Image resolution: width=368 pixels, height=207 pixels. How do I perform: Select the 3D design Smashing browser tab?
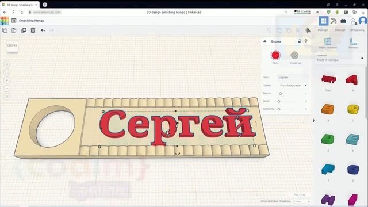20,5
